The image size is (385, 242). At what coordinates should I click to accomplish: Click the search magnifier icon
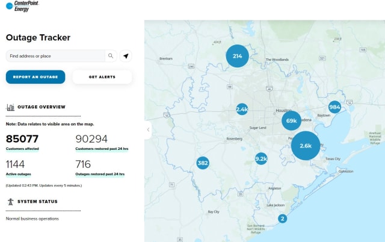pyautogui.click(x=111, y=56)
